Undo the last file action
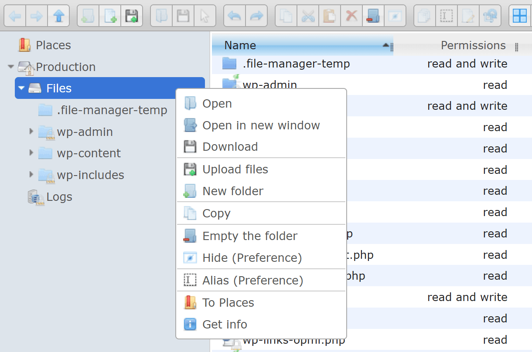 (234, 15)
